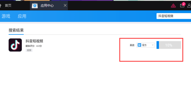191x110 pixels.
Task: Click the 10% download progress bar
Action: click(169, 45)
